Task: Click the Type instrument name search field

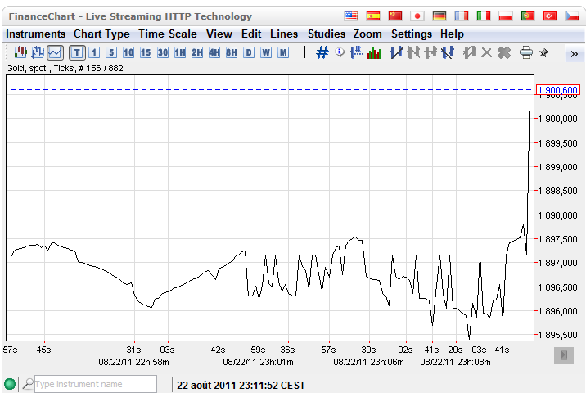Action: pos(95,383)
